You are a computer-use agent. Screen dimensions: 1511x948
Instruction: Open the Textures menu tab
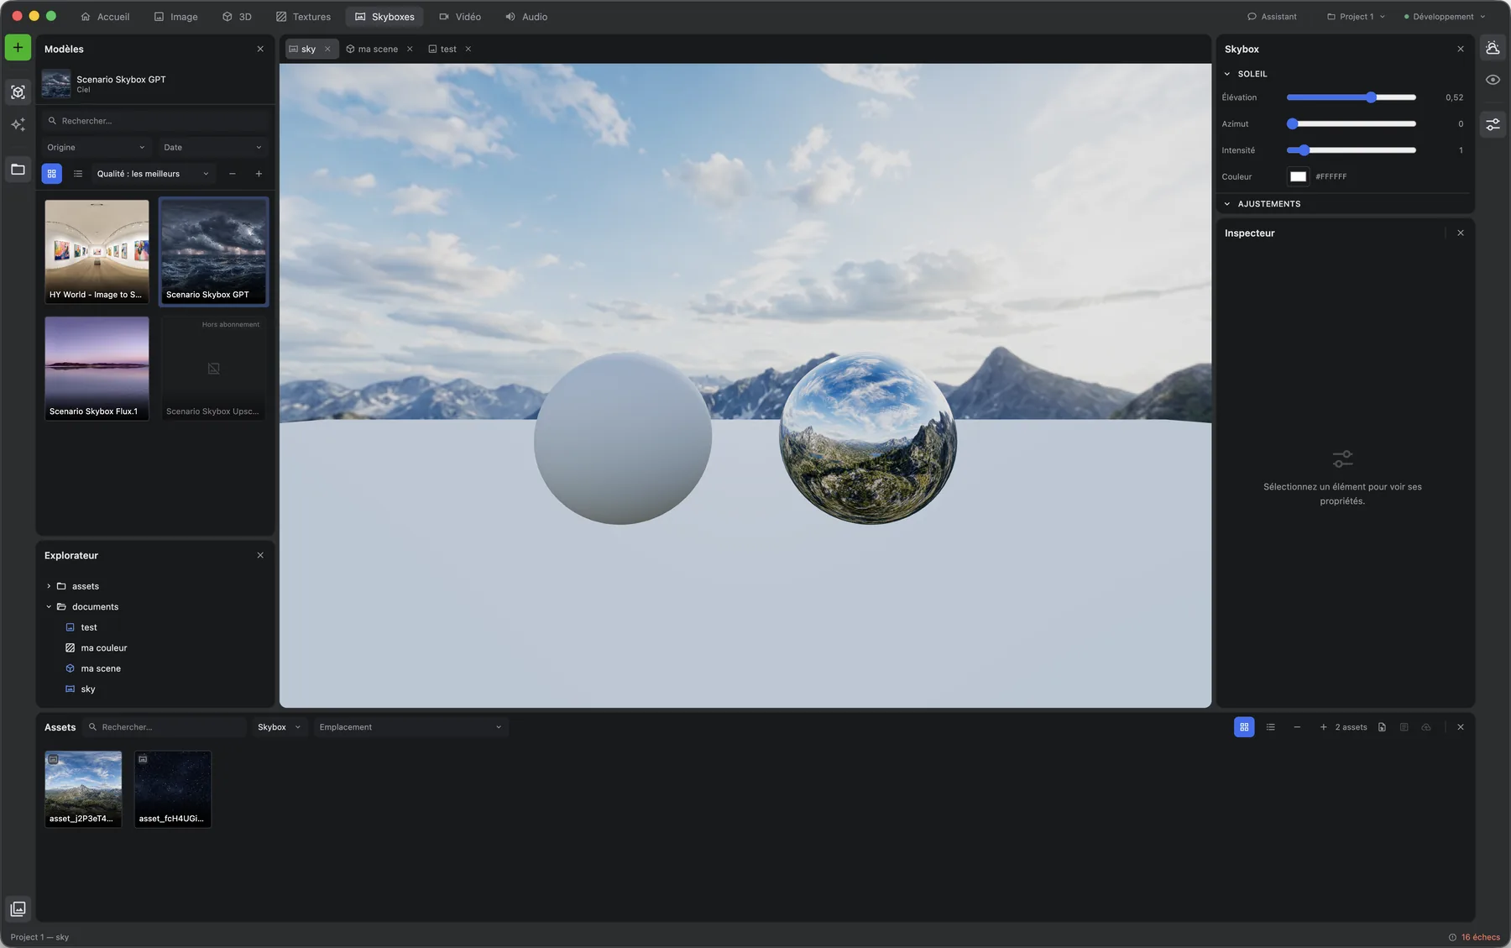coord(303,17)
